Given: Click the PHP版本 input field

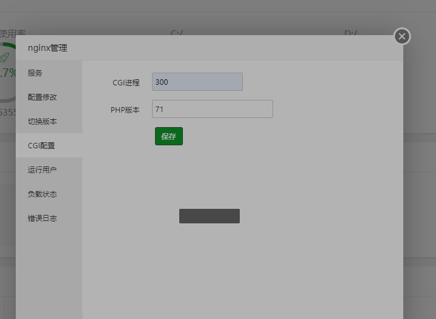Looking at the screenshot, I should click(213, 109).
